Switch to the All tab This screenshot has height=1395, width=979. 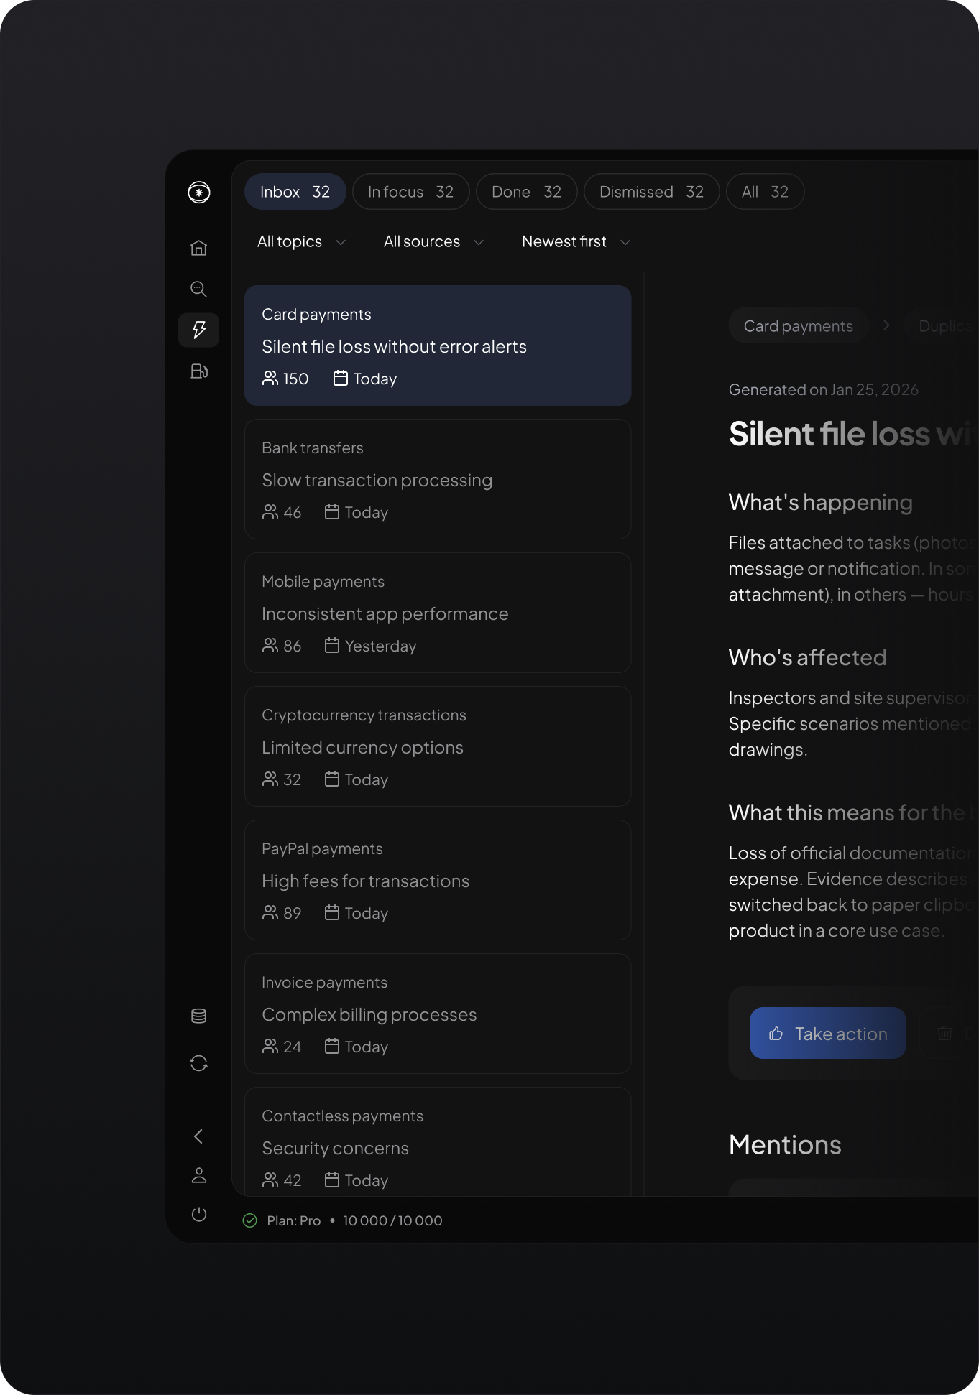point(765,192)
